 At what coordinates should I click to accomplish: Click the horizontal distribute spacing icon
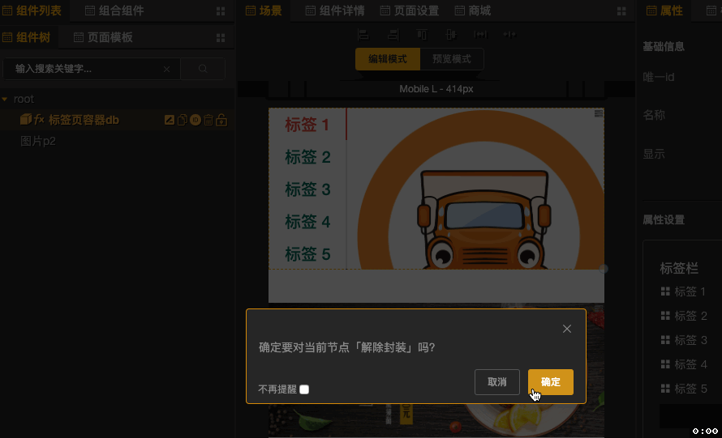tap(481, 34)
